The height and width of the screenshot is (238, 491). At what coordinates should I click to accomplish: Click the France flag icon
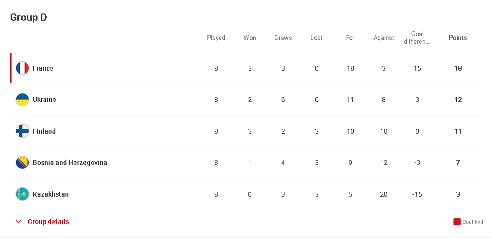click(22, 68)
